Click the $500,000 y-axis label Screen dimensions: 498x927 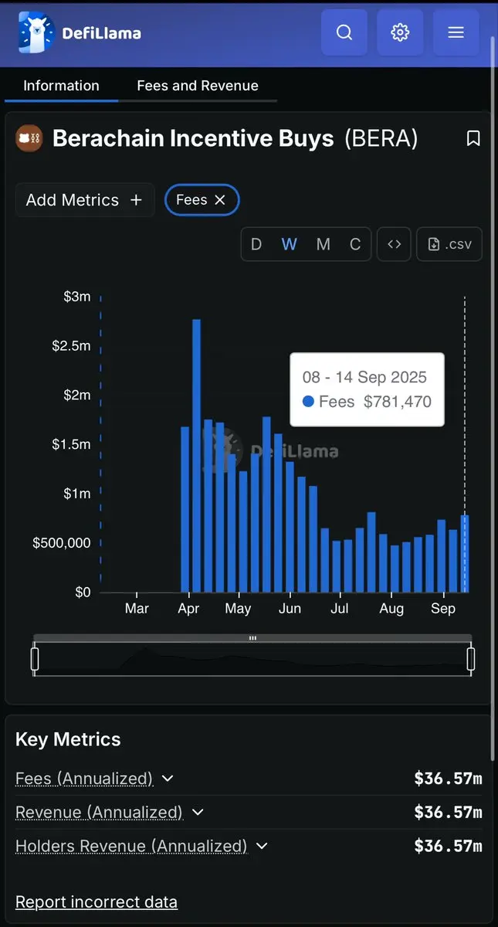click(62, 543)
